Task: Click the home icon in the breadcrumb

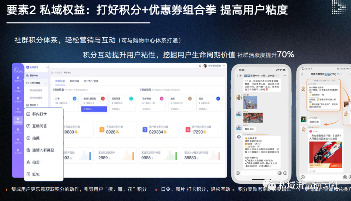Action: pos(52,73)
